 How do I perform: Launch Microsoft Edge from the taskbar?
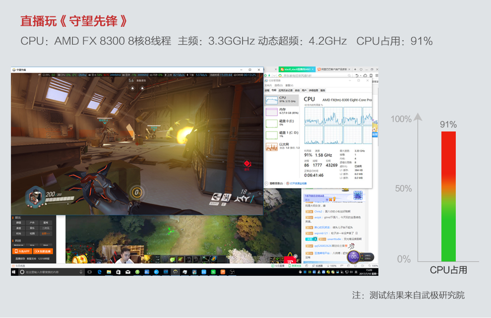100,272
